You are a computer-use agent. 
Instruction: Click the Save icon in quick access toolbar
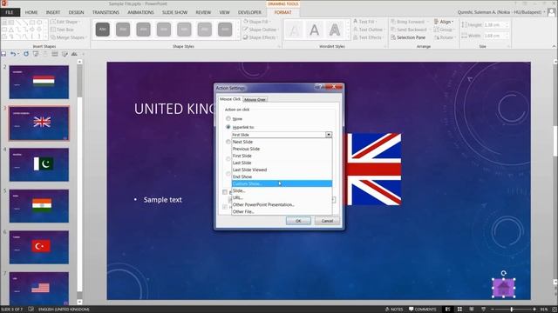3,54
